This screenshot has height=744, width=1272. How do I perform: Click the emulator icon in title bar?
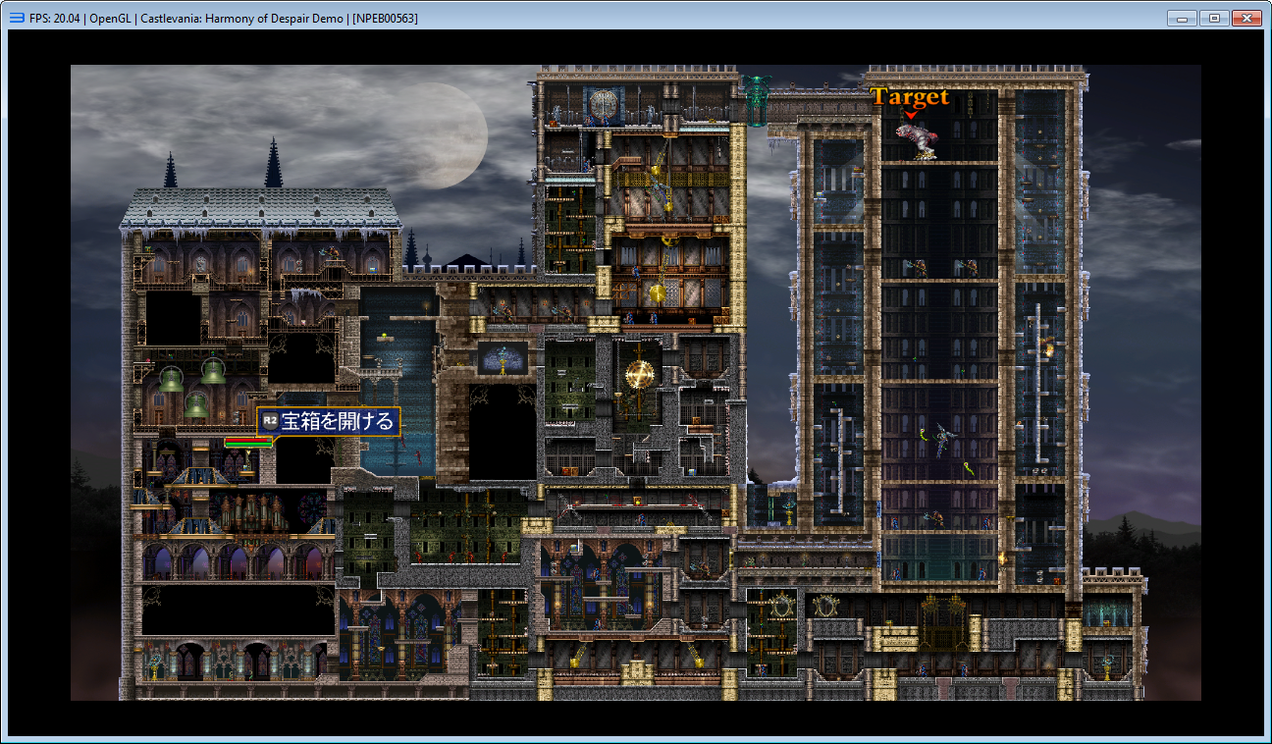(17, 18)
